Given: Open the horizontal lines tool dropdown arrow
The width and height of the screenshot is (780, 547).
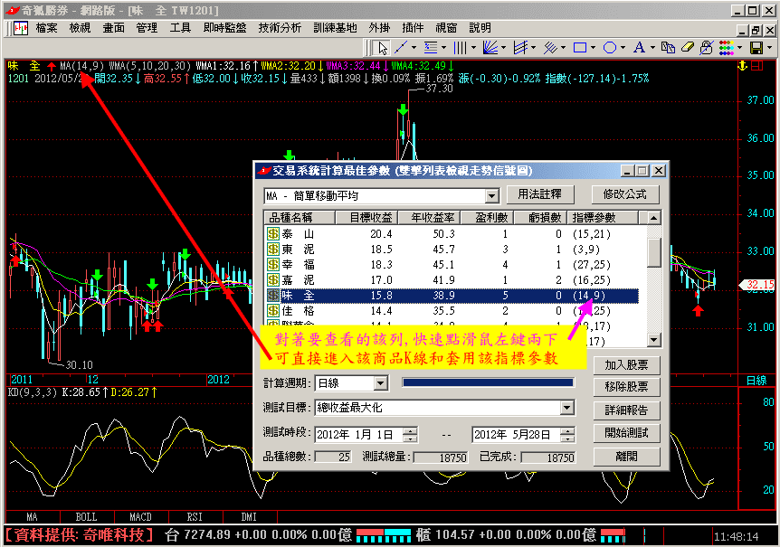Looking at the screenshot, I should (x=443, y=48).
